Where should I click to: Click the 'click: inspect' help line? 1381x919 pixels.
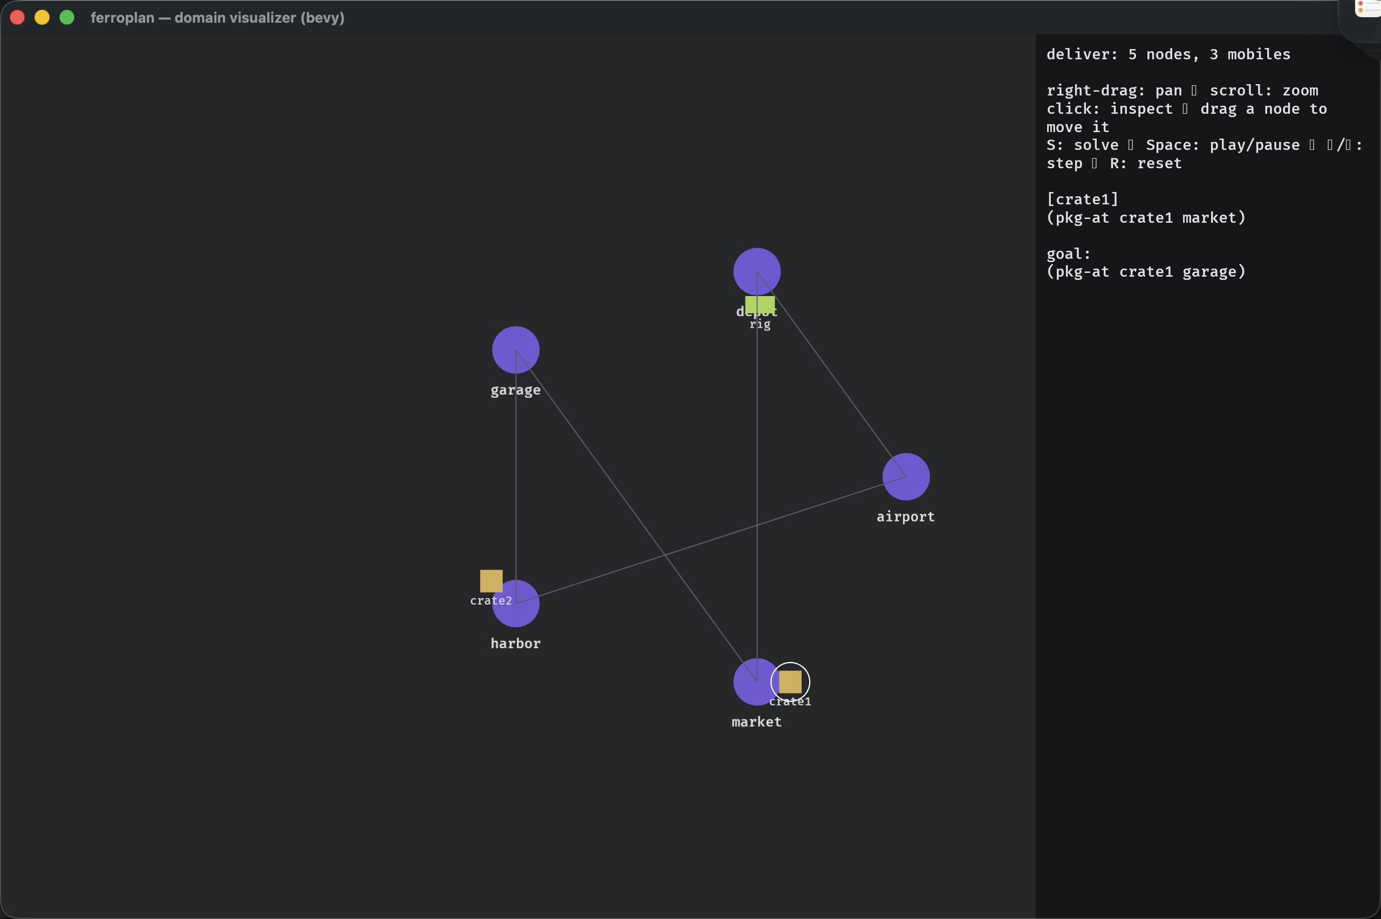(1187, 109)
